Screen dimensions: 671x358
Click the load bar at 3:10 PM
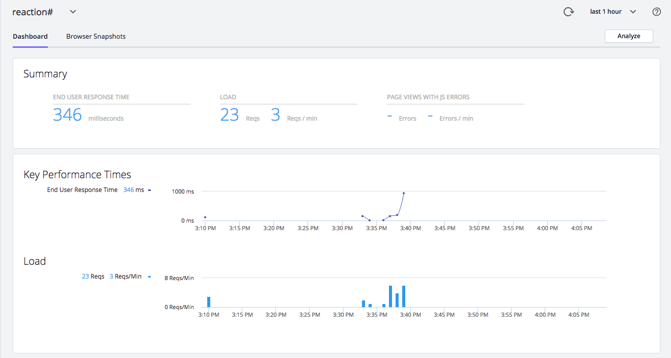pyautogui.click(x=209, y=302)
